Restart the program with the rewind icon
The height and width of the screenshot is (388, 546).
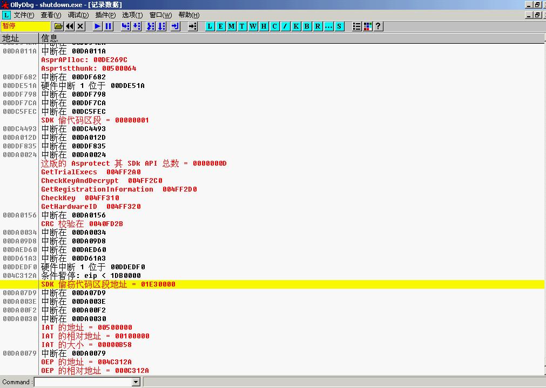coord(70,26)
